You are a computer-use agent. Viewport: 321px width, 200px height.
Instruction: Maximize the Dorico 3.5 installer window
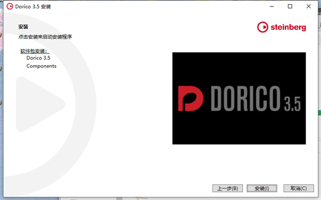click(x=290, y=6)
